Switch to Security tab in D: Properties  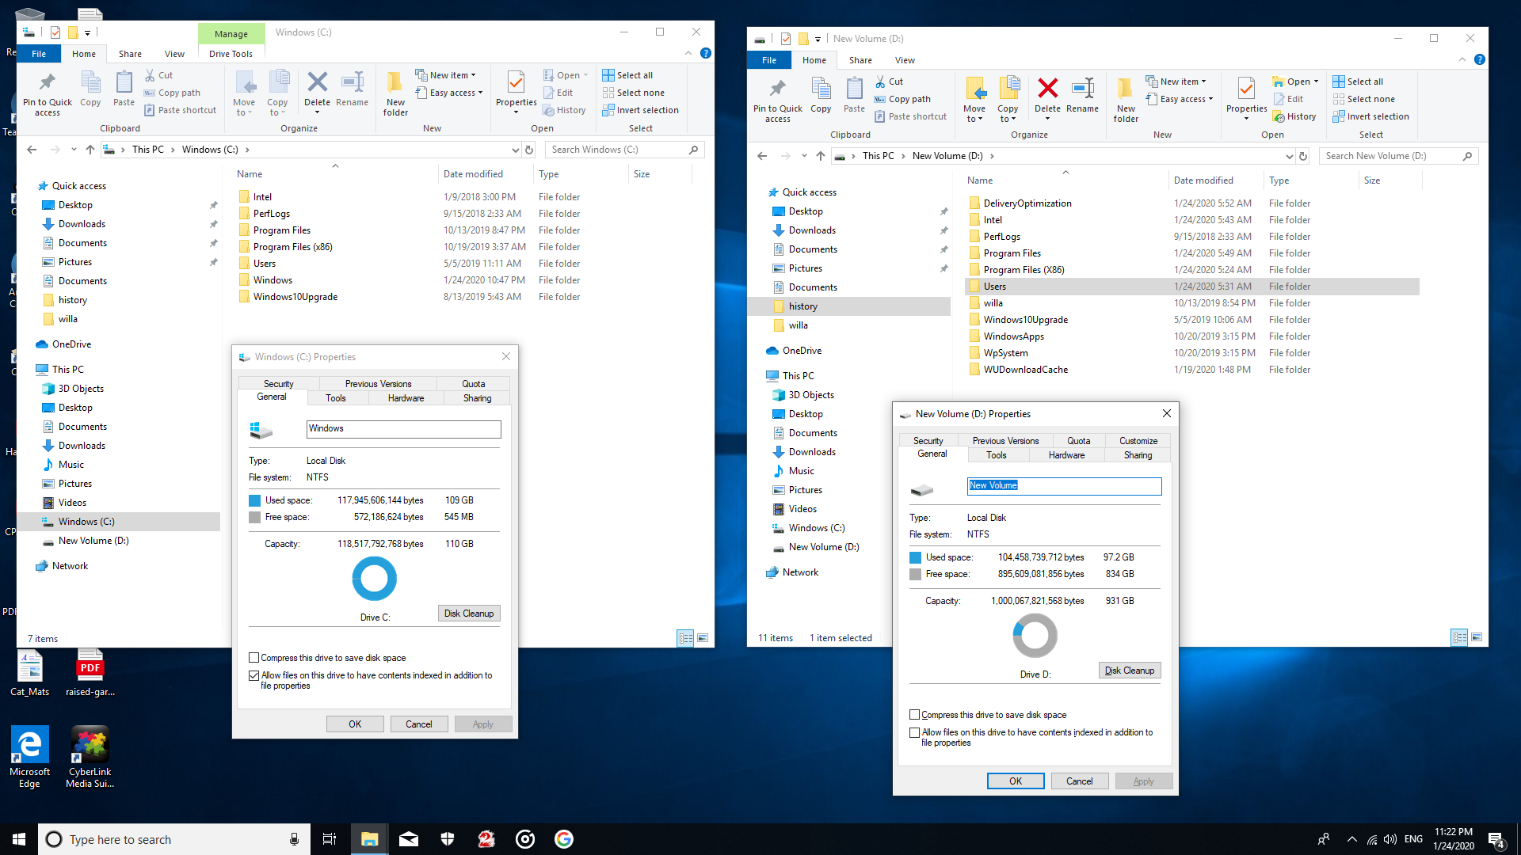pyautogui.click(x=928, y=441)
